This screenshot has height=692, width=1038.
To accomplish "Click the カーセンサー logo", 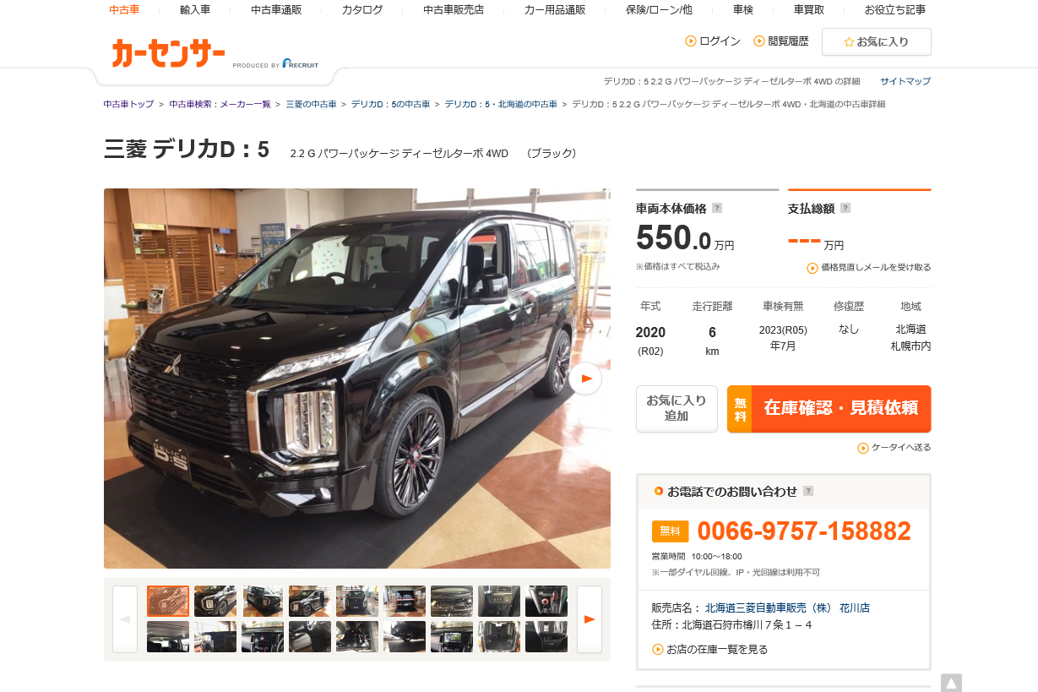I will pos(169,53).
